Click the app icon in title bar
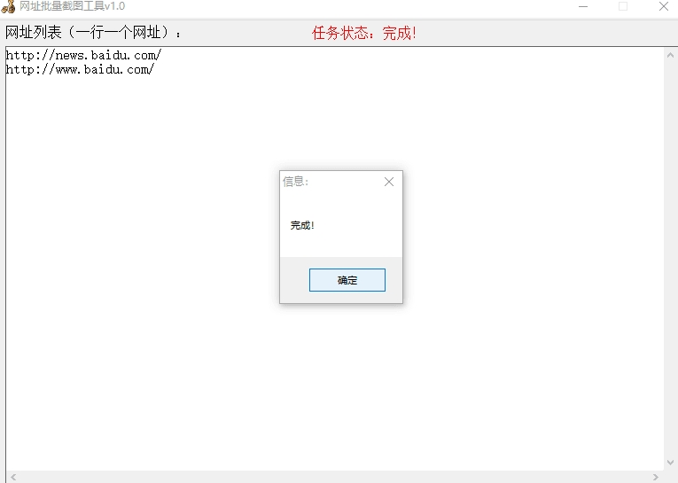 [8, 6]
